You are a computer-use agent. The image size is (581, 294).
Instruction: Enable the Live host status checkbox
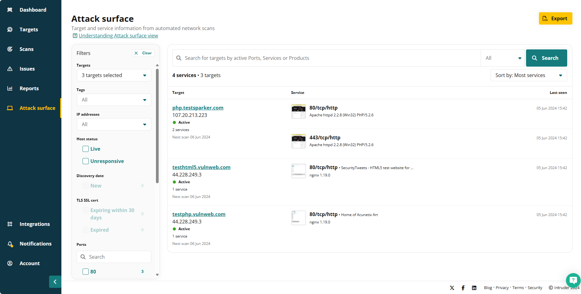(x=86, y=149)
